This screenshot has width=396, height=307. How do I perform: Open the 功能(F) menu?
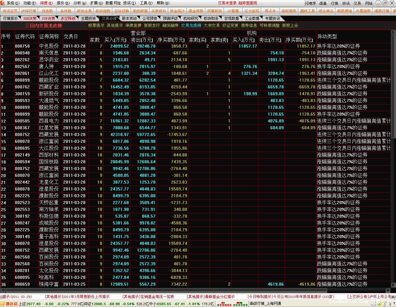click(29, 3)
